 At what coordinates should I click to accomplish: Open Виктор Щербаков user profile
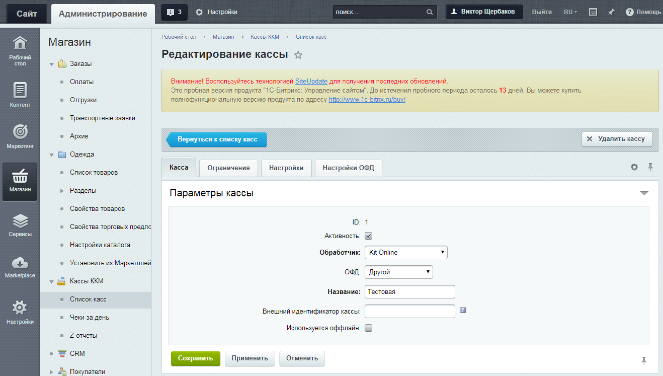coord(484,12)
